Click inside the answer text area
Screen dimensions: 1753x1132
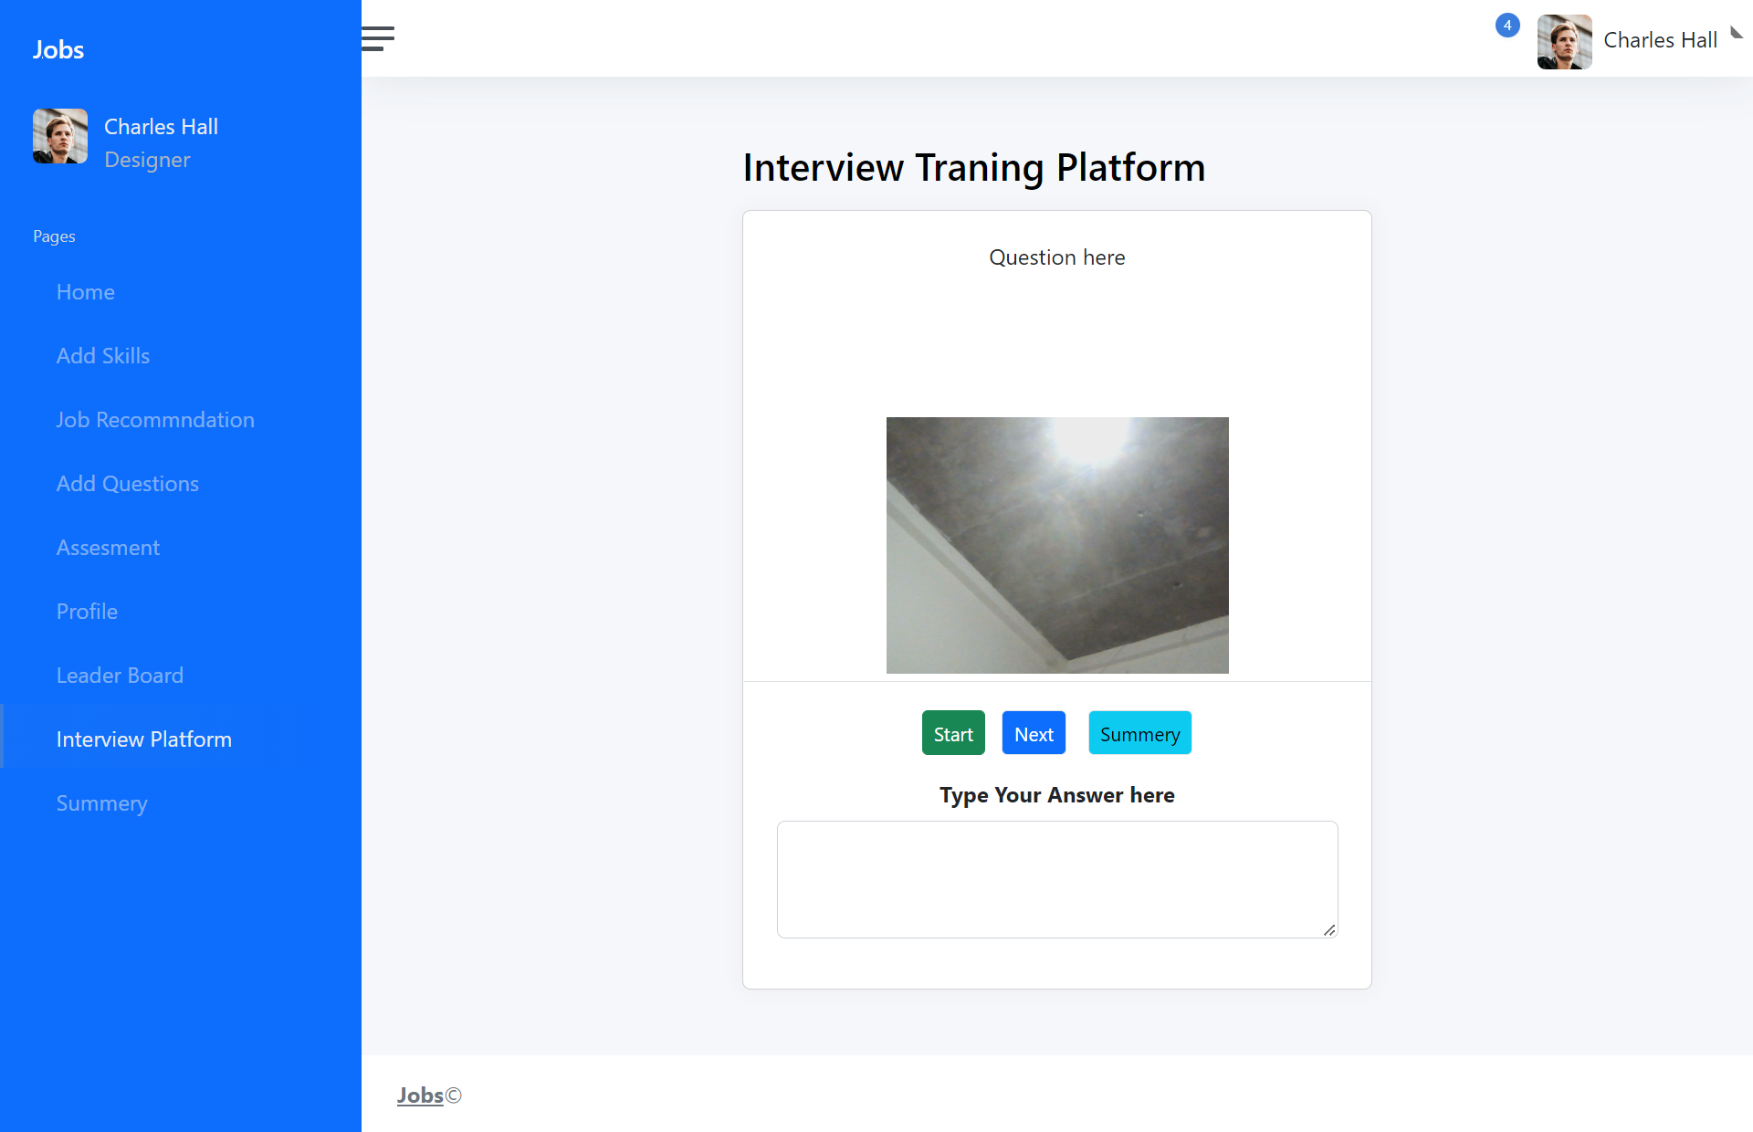[x=1056, y=878]
